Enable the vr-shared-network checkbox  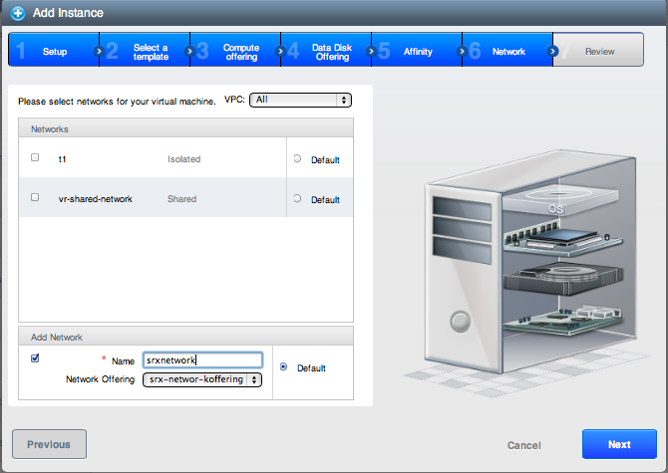(x=35, y=198)
